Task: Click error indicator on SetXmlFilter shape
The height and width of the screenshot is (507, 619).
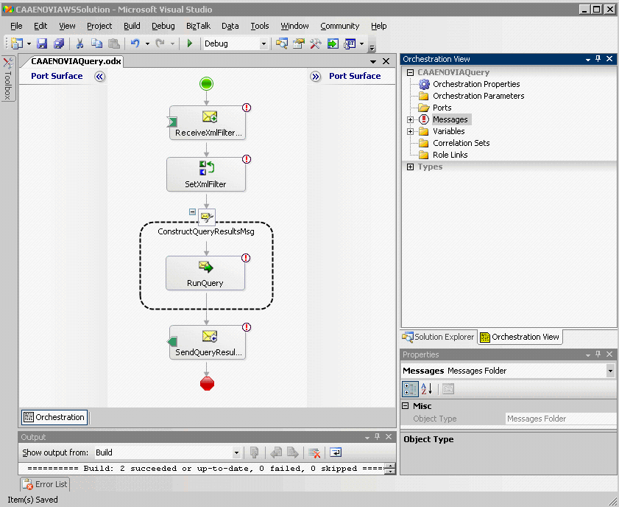Action: pyautogui.click(x=247, y=159)
